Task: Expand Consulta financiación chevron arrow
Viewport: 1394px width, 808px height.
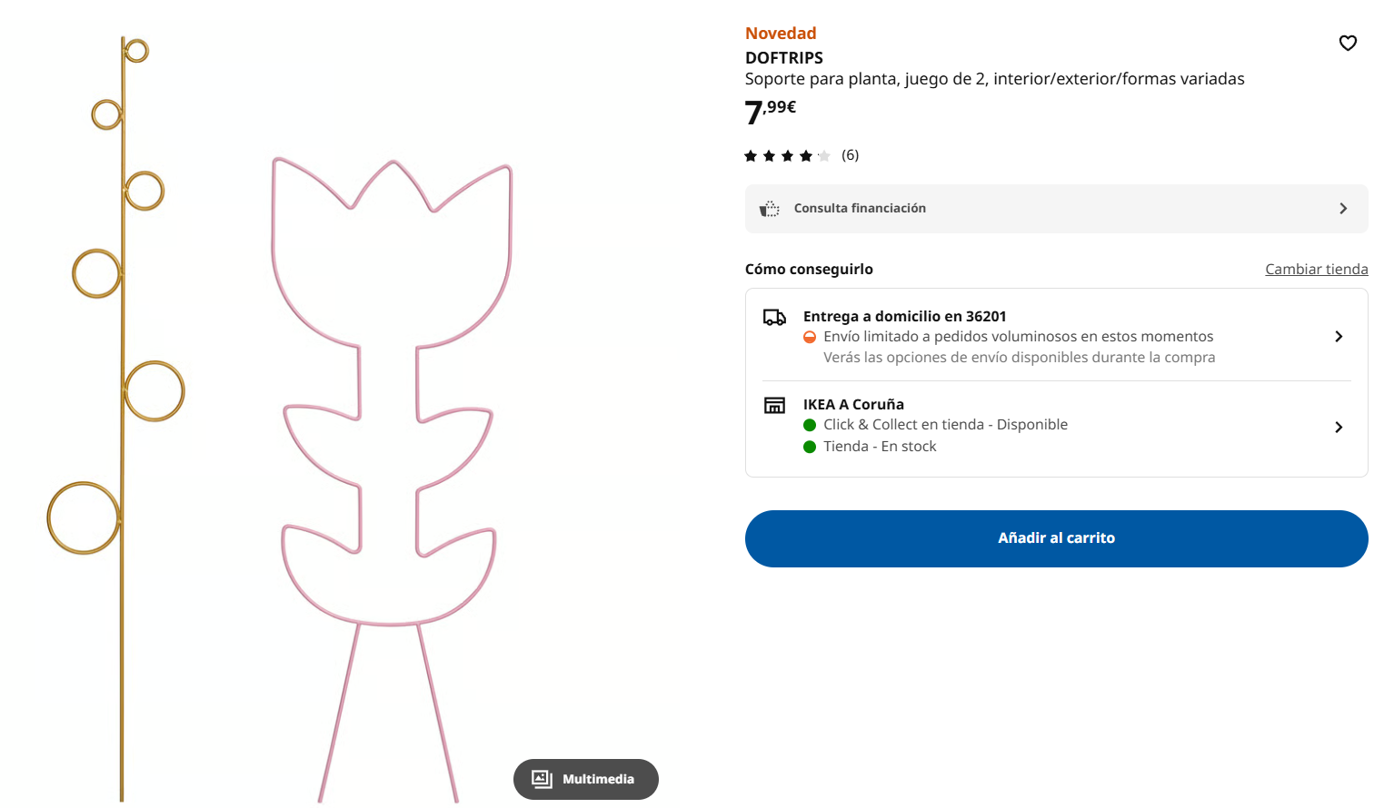Action: (x=1343, y=209)
